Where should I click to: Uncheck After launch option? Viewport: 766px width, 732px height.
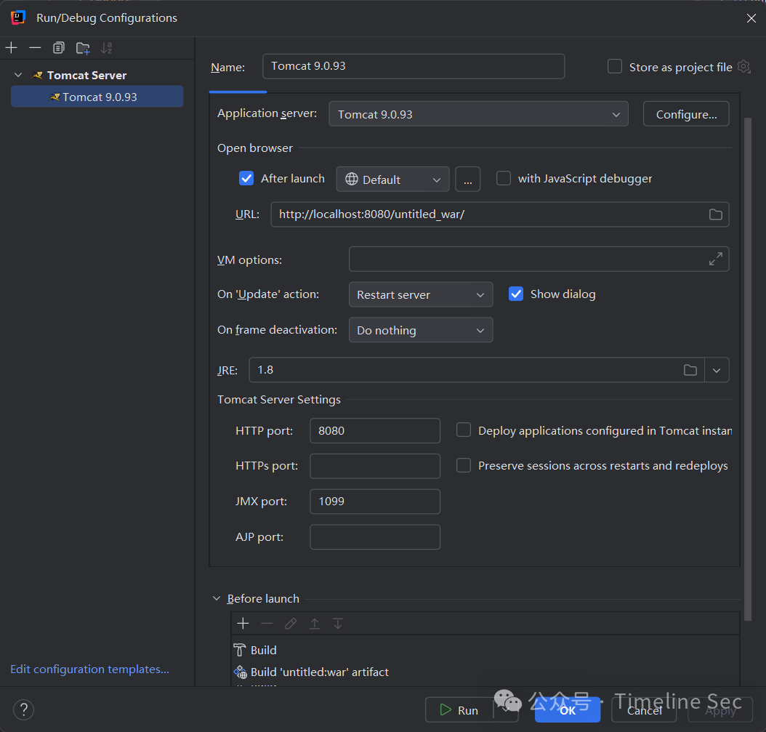click(x=246, y=178)
